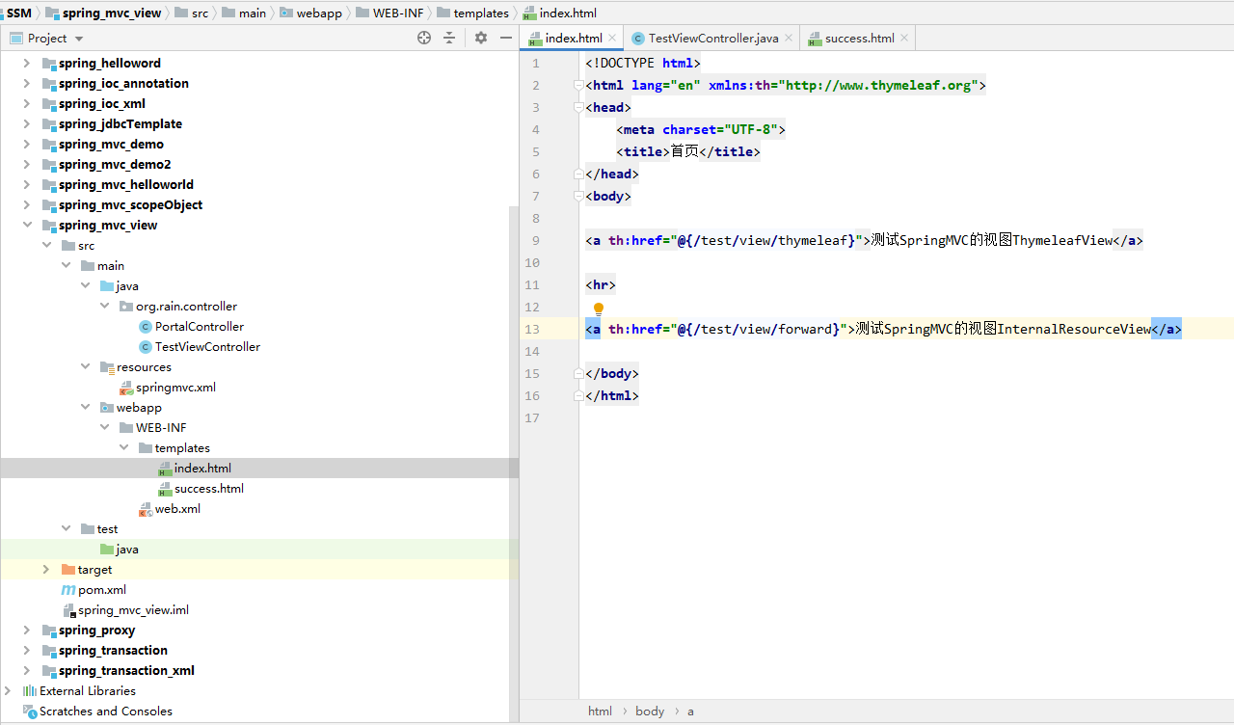This screenshot has height=725, width=1234.
Task: Select PortalController class icon in tree
Action: [x=146, y=327]
